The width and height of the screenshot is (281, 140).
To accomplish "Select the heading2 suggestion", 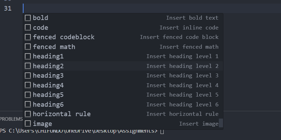I will tap(48, 66).
